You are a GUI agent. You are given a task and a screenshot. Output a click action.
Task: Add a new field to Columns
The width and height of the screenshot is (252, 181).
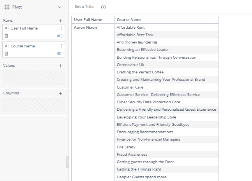[x=60, y=93]
